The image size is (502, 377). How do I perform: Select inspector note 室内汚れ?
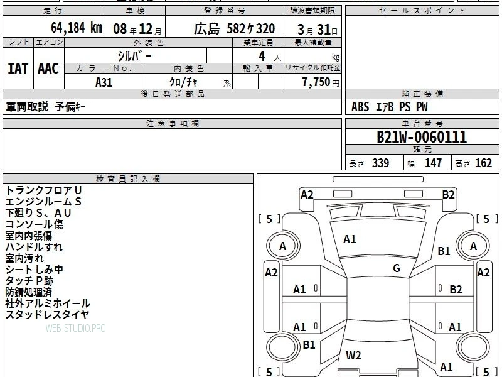pos(24,258)
